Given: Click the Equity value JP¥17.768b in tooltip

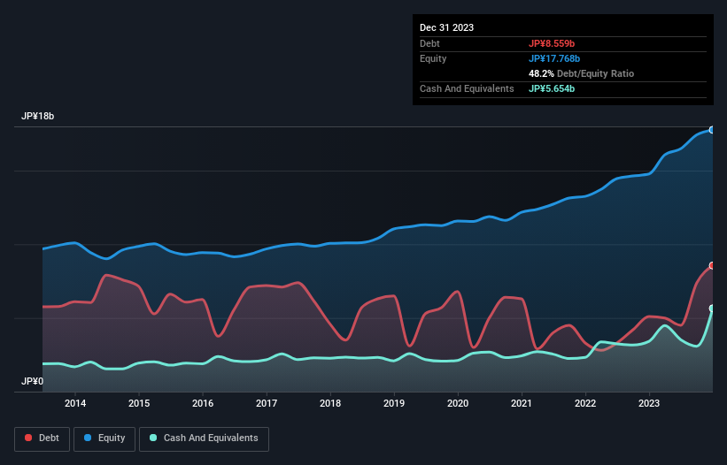Looking at the screenshot, I should [x=554, y=58].
